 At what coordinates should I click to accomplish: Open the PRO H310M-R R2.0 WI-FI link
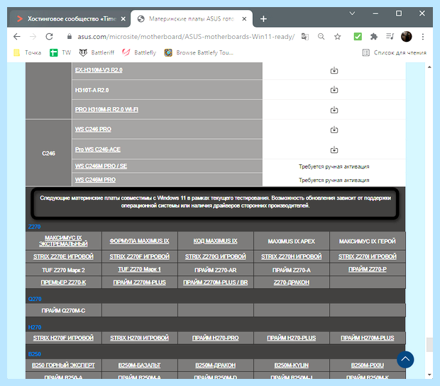pos(106,109)
